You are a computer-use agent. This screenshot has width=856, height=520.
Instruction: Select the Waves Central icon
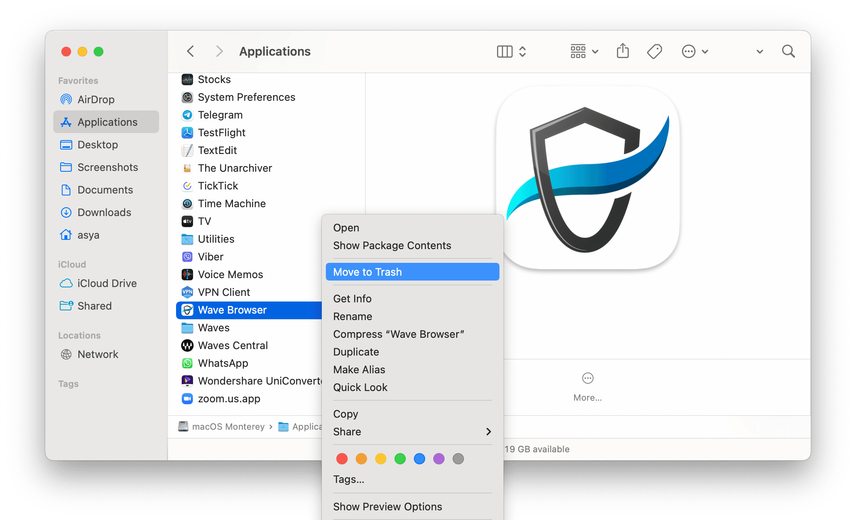[187, 345]
